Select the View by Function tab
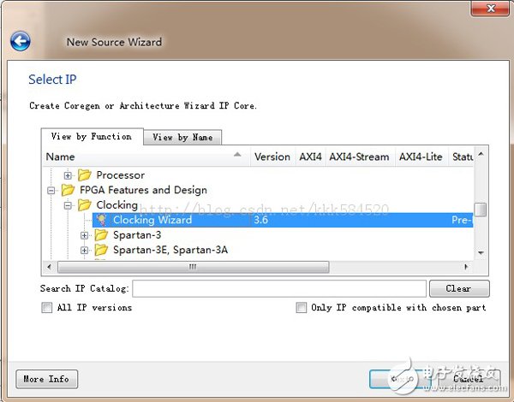 91,136
